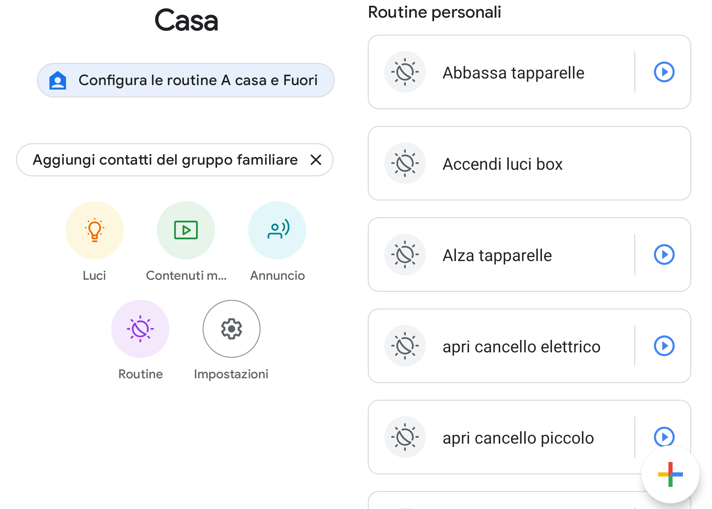Tap the Annuncio broadcast icon

pyautogui.click(x=277, y=230)
